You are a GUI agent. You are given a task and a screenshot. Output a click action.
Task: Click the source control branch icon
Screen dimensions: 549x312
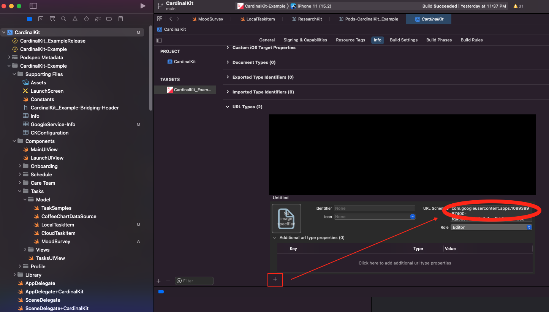[x=160, y=6]
